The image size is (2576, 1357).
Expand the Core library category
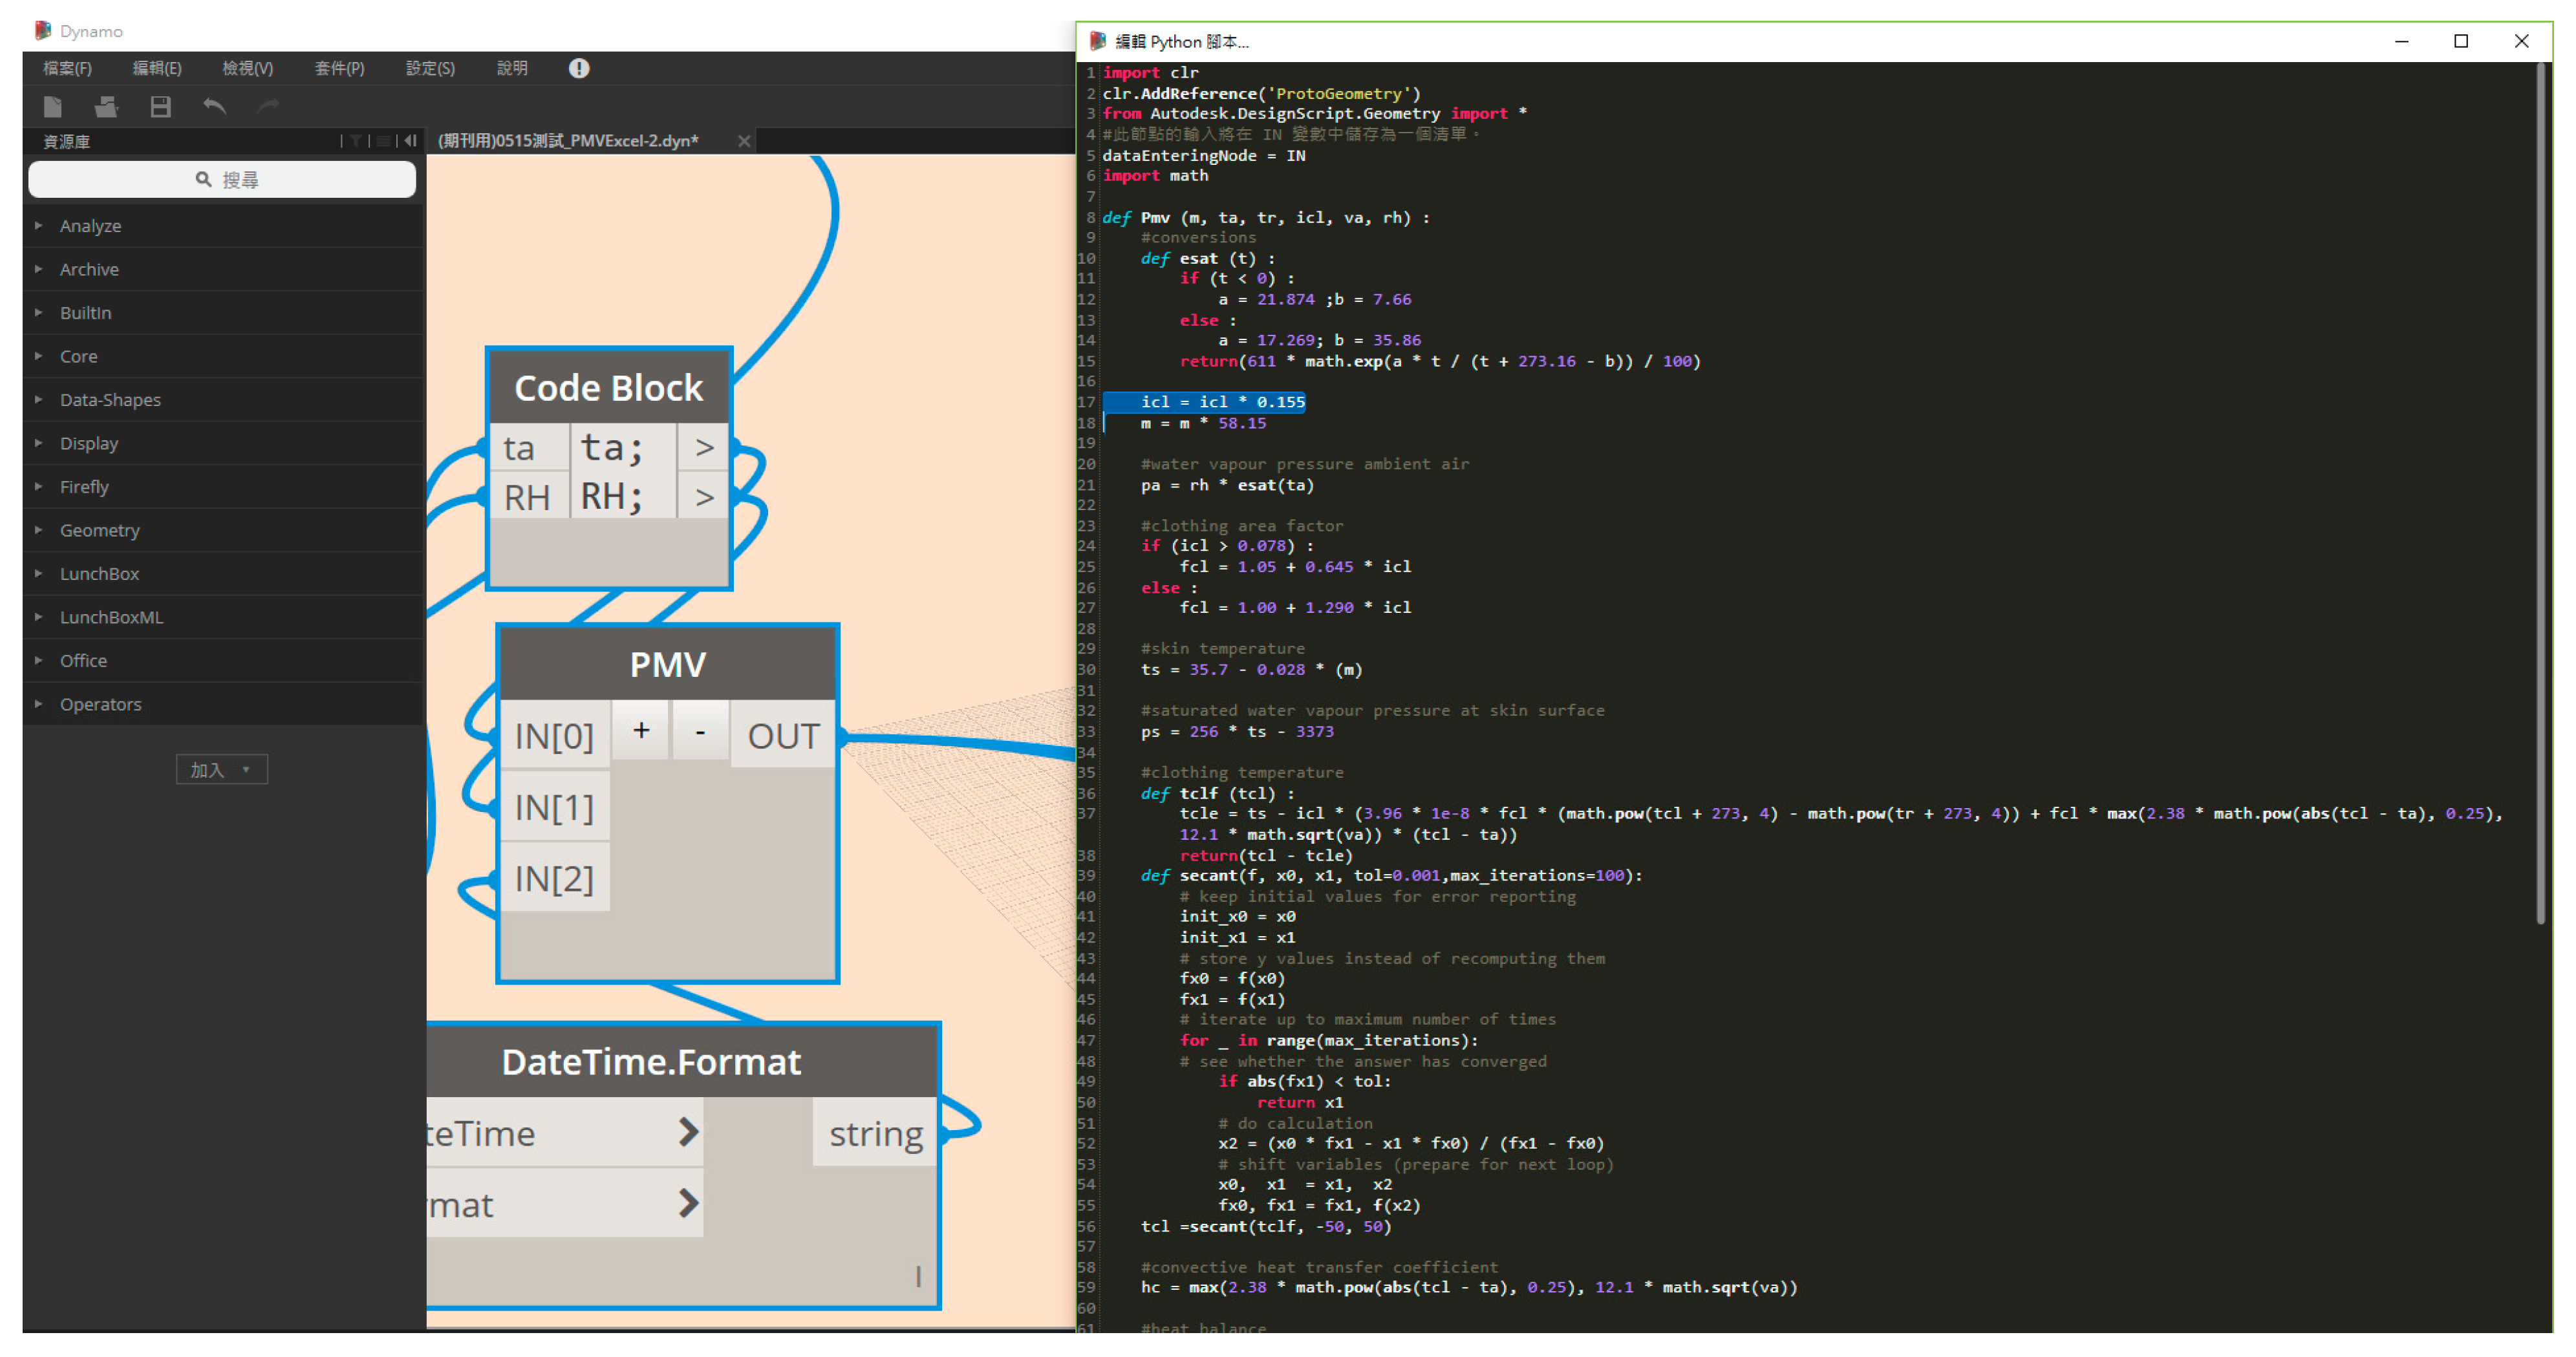[x=224, y=356]
